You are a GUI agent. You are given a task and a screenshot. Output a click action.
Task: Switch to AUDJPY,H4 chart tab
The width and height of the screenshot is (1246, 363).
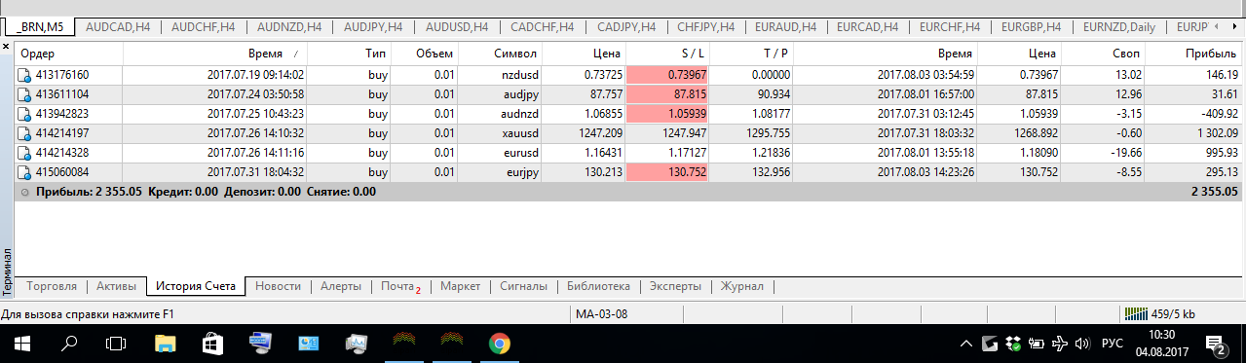[x=373, y=27]
